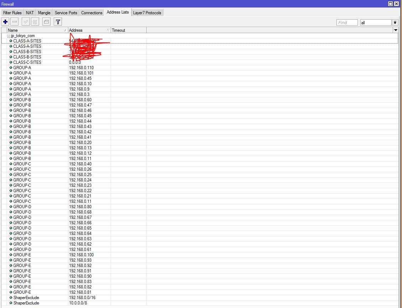402x308 pixels.
Task: Click the Find search field
Action: click(347, 22)
